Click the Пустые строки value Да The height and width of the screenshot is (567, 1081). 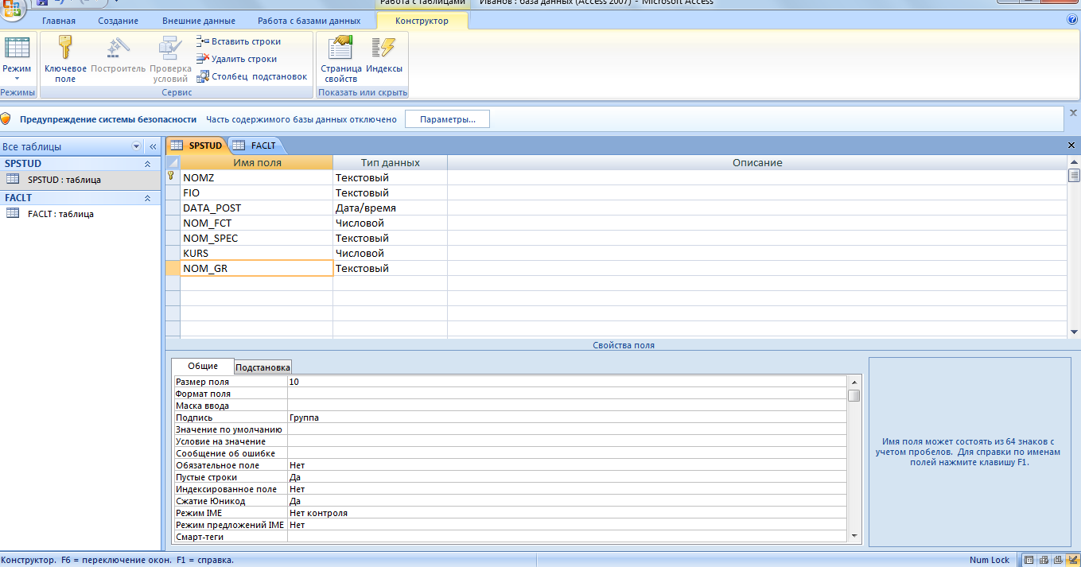(567, 477)
